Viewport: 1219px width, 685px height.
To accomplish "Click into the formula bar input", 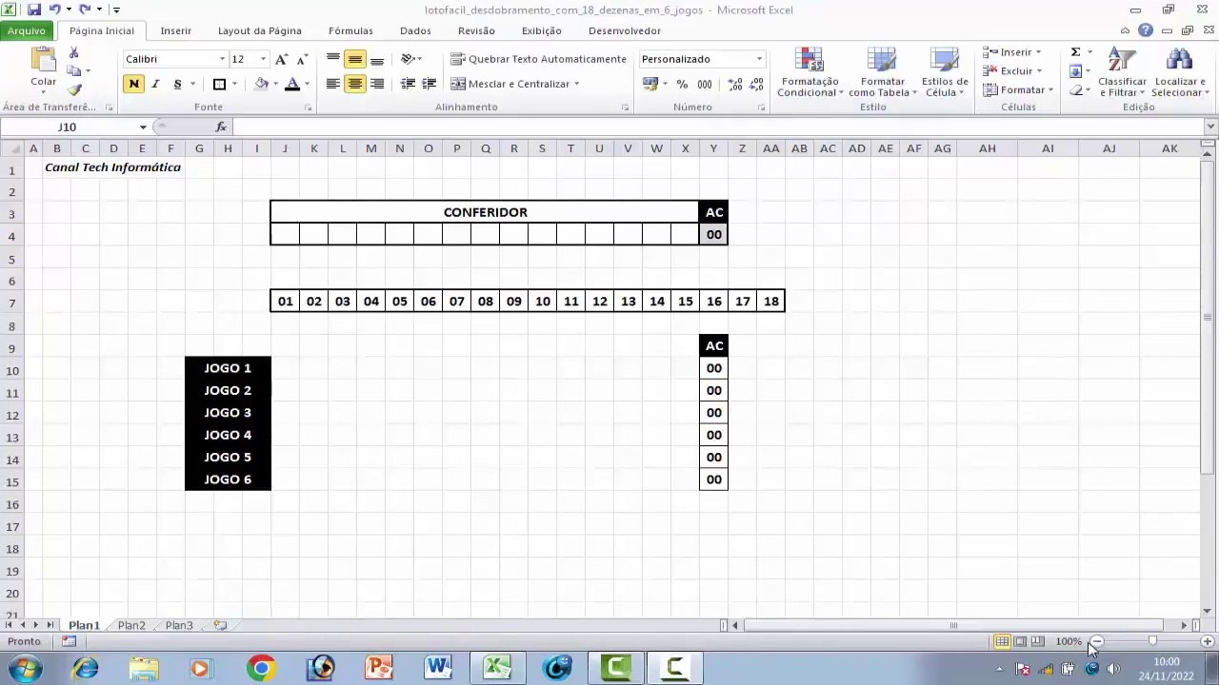I will click(719, 127).
